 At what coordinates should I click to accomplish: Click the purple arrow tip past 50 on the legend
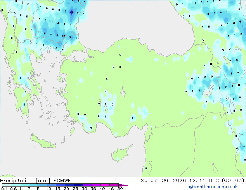tap(123, 185)
